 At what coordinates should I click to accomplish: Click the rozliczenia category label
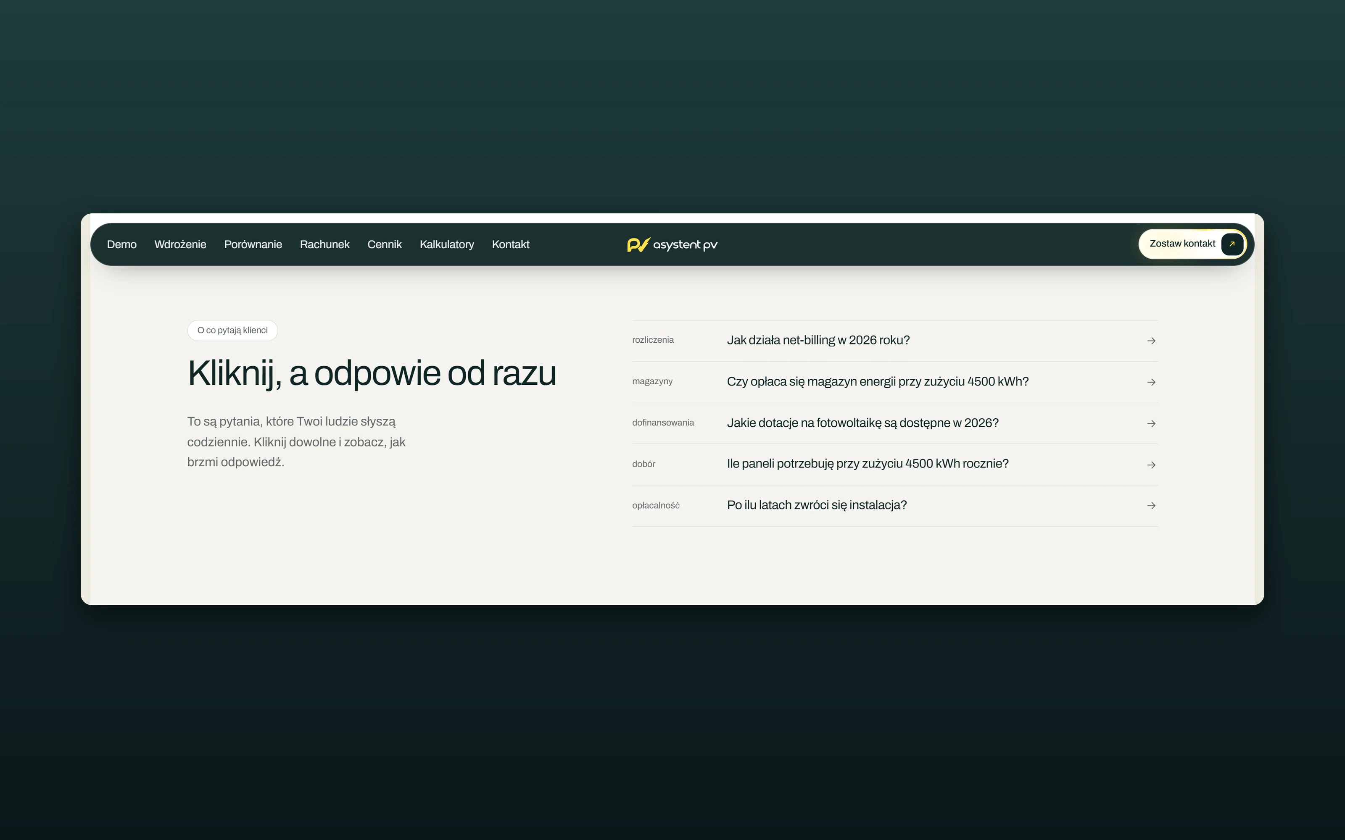click(652, 340)
